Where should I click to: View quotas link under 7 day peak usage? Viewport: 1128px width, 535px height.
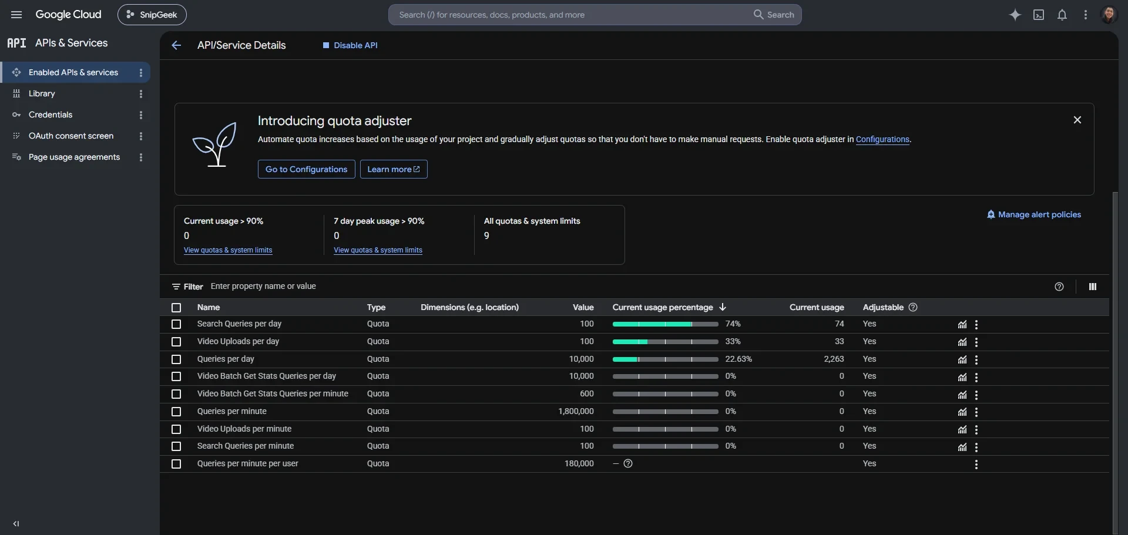click(x=378, y=250)
